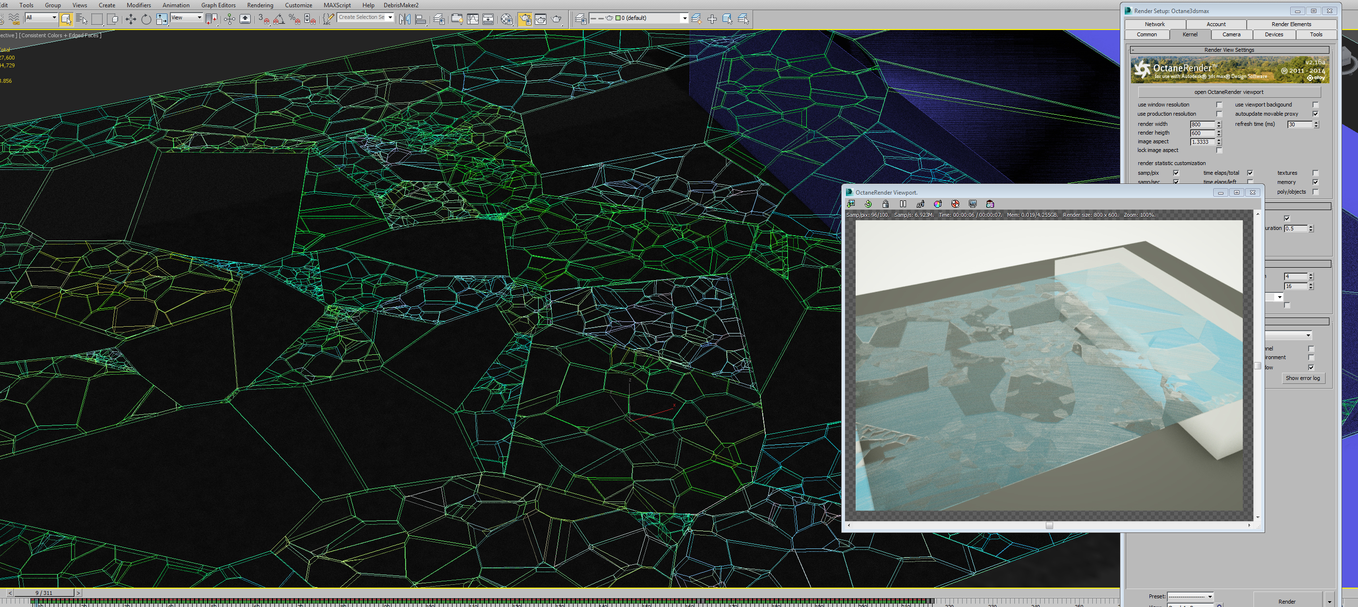Open layer dropdown showing 0 (default)

[x=684, y=18]
